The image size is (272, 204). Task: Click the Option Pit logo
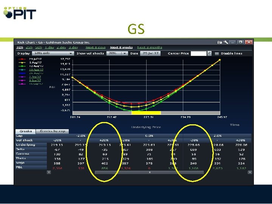point(19,13)
